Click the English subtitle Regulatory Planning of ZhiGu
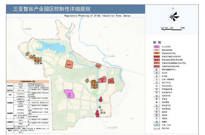 pyautogui.click(x=97, y=16)
